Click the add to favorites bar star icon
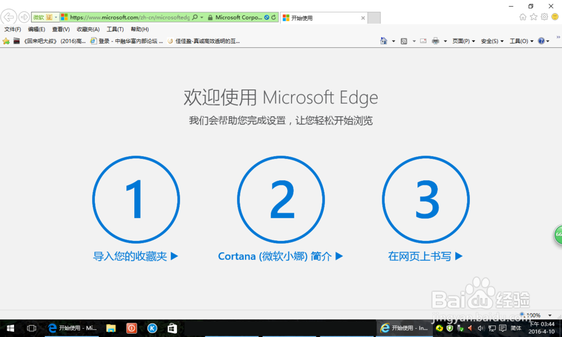The width and height of the screenshot is (562, 337). click(6, 41)
